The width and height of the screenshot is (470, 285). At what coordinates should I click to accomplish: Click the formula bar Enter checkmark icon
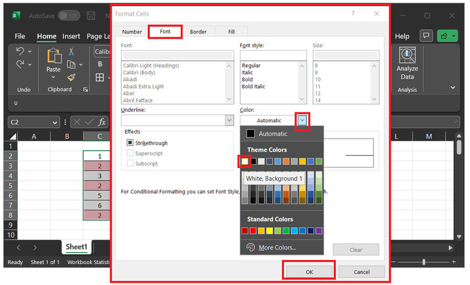coord(89,122)
